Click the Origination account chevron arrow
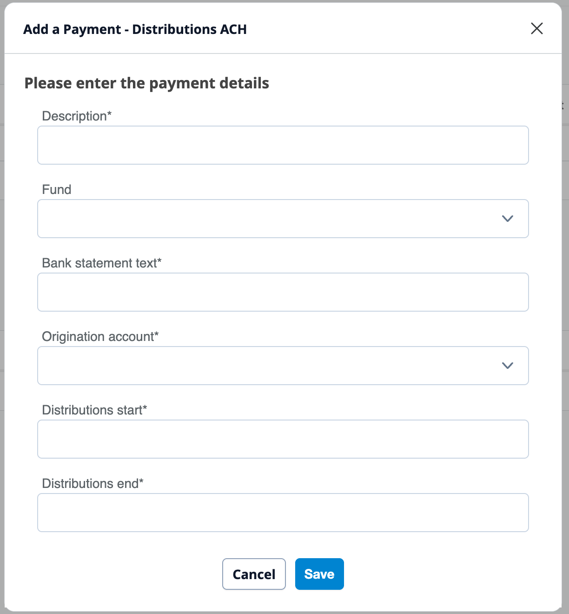The height and width of the screenshot is (614, 569). 507,366
